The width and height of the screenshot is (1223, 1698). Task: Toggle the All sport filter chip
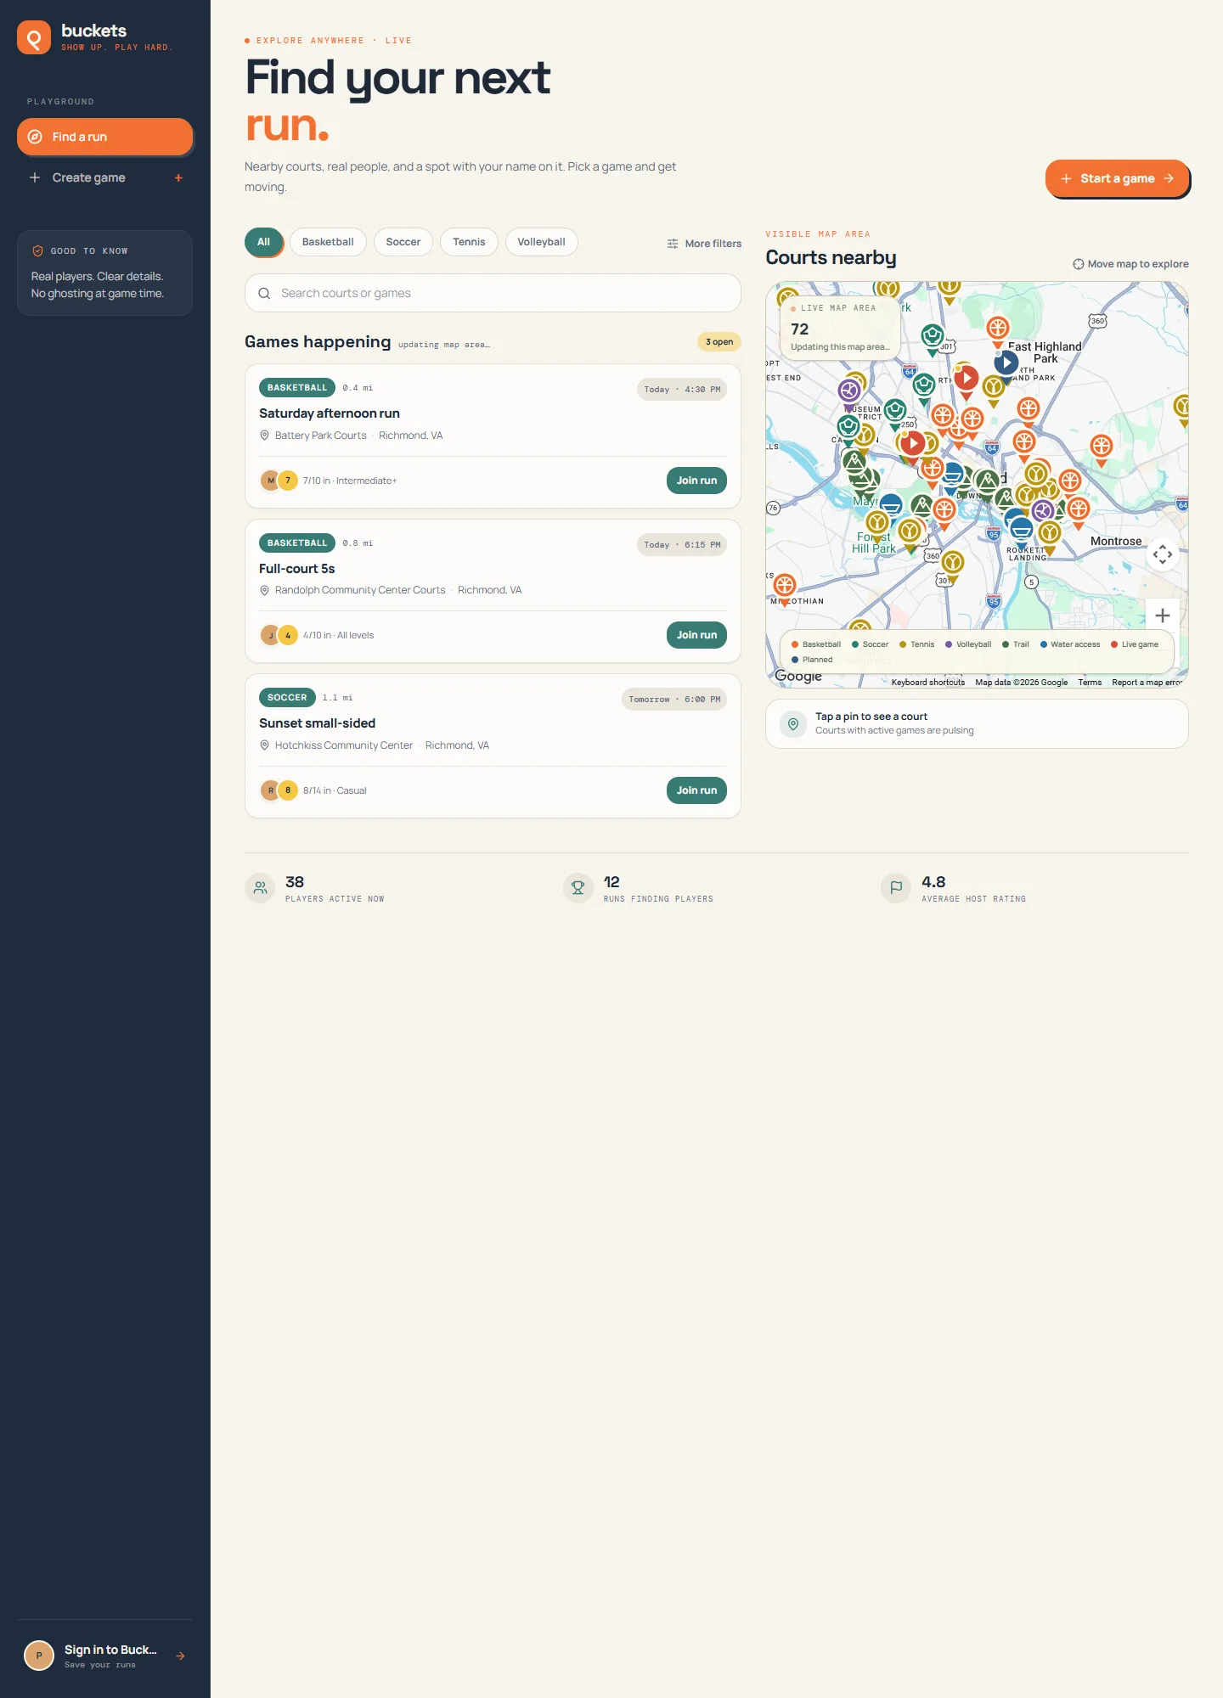(x=264, y=242)
